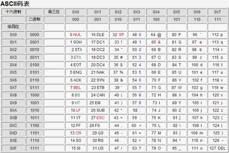Click the cell '57 9'

137,103
